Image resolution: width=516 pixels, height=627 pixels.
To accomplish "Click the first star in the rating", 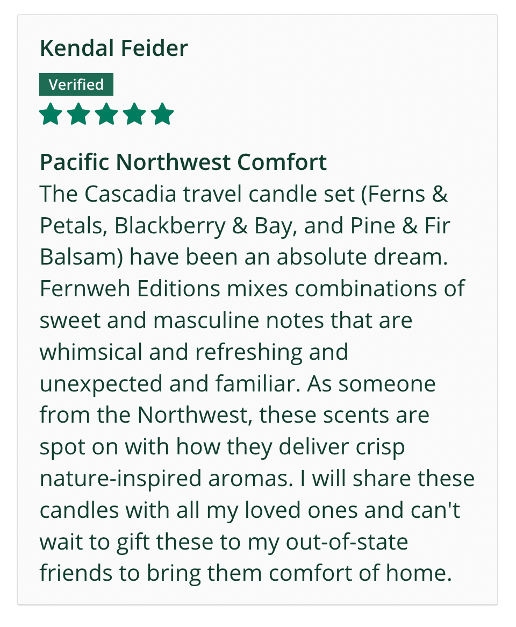I will pos(51,115).
